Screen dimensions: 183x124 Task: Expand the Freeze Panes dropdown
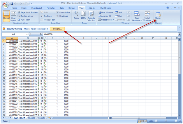click(x=106, y=20)
